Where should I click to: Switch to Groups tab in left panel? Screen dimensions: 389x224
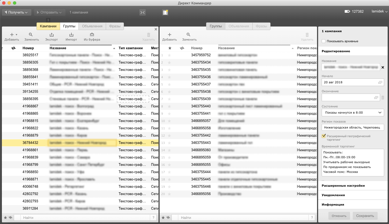pos(69,26)
